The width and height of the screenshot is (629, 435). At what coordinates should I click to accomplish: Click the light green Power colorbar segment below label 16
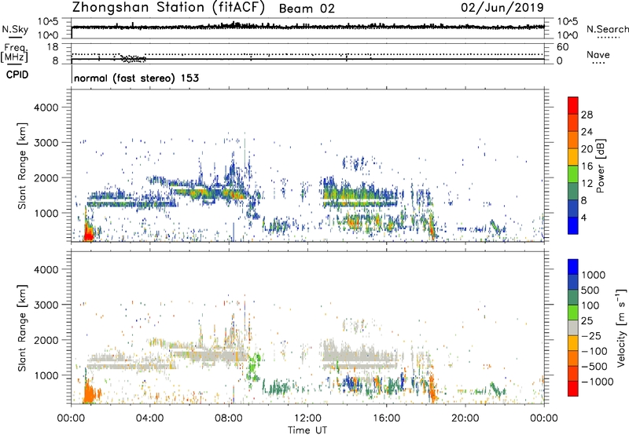click(x=573, y=174)
